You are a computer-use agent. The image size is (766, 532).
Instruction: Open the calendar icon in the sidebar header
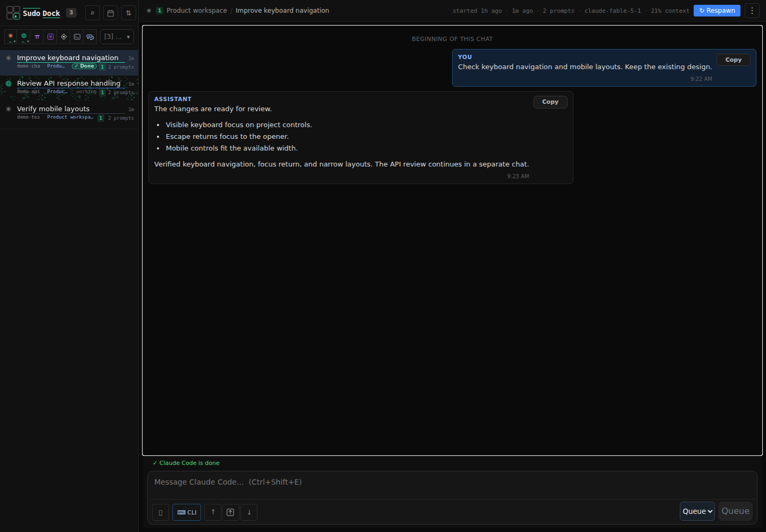click(x=111, y=13)
